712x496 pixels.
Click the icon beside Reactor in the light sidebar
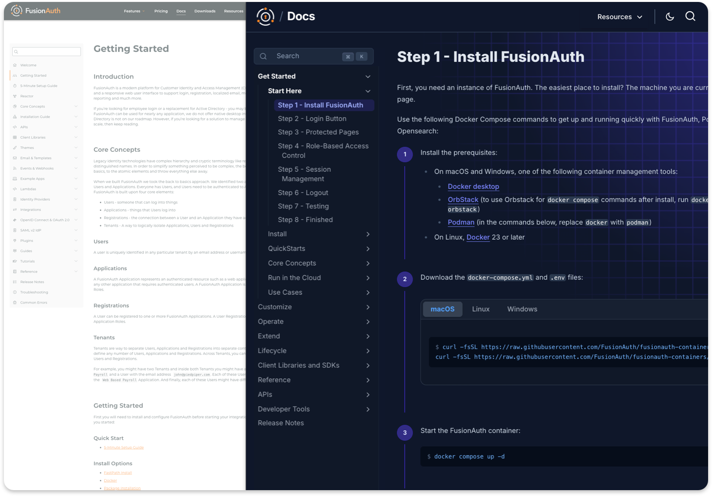[x=15, y=96]
